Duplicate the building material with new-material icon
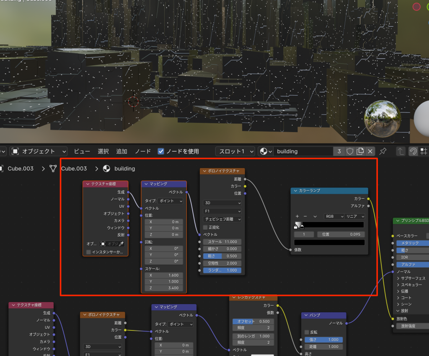The width and height of the screenshot is (429, 356). pyautogui.click(x=360, y=151)
